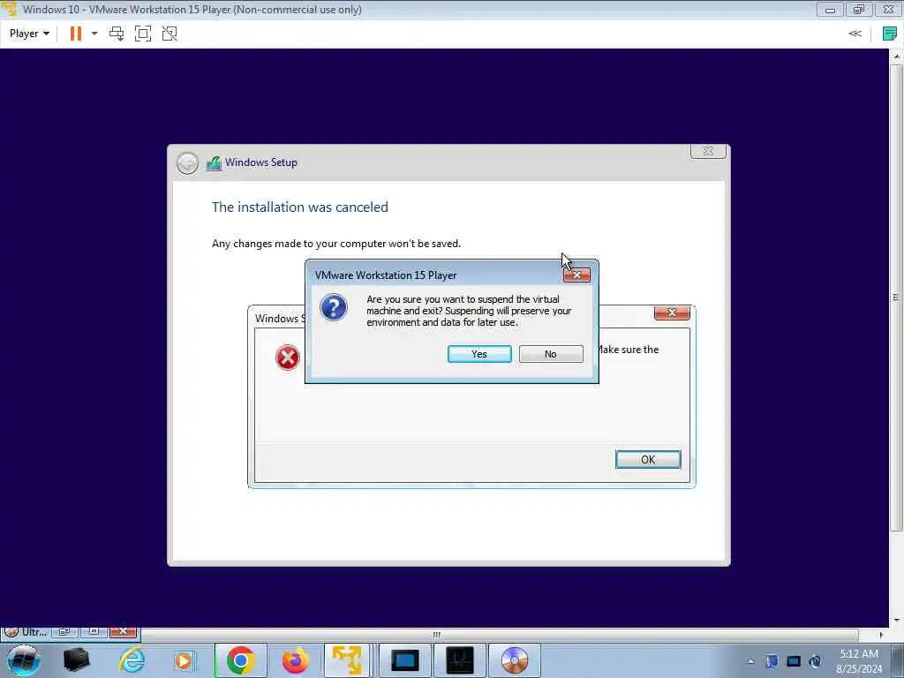Close the minimized Ultr... window
Image resolution: width=904 pixels, height=678 pixels.
[122, 632]
